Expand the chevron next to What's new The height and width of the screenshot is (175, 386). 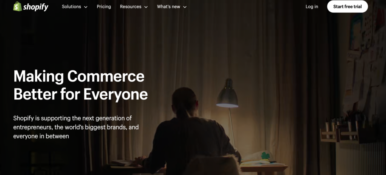pos(185,7)
